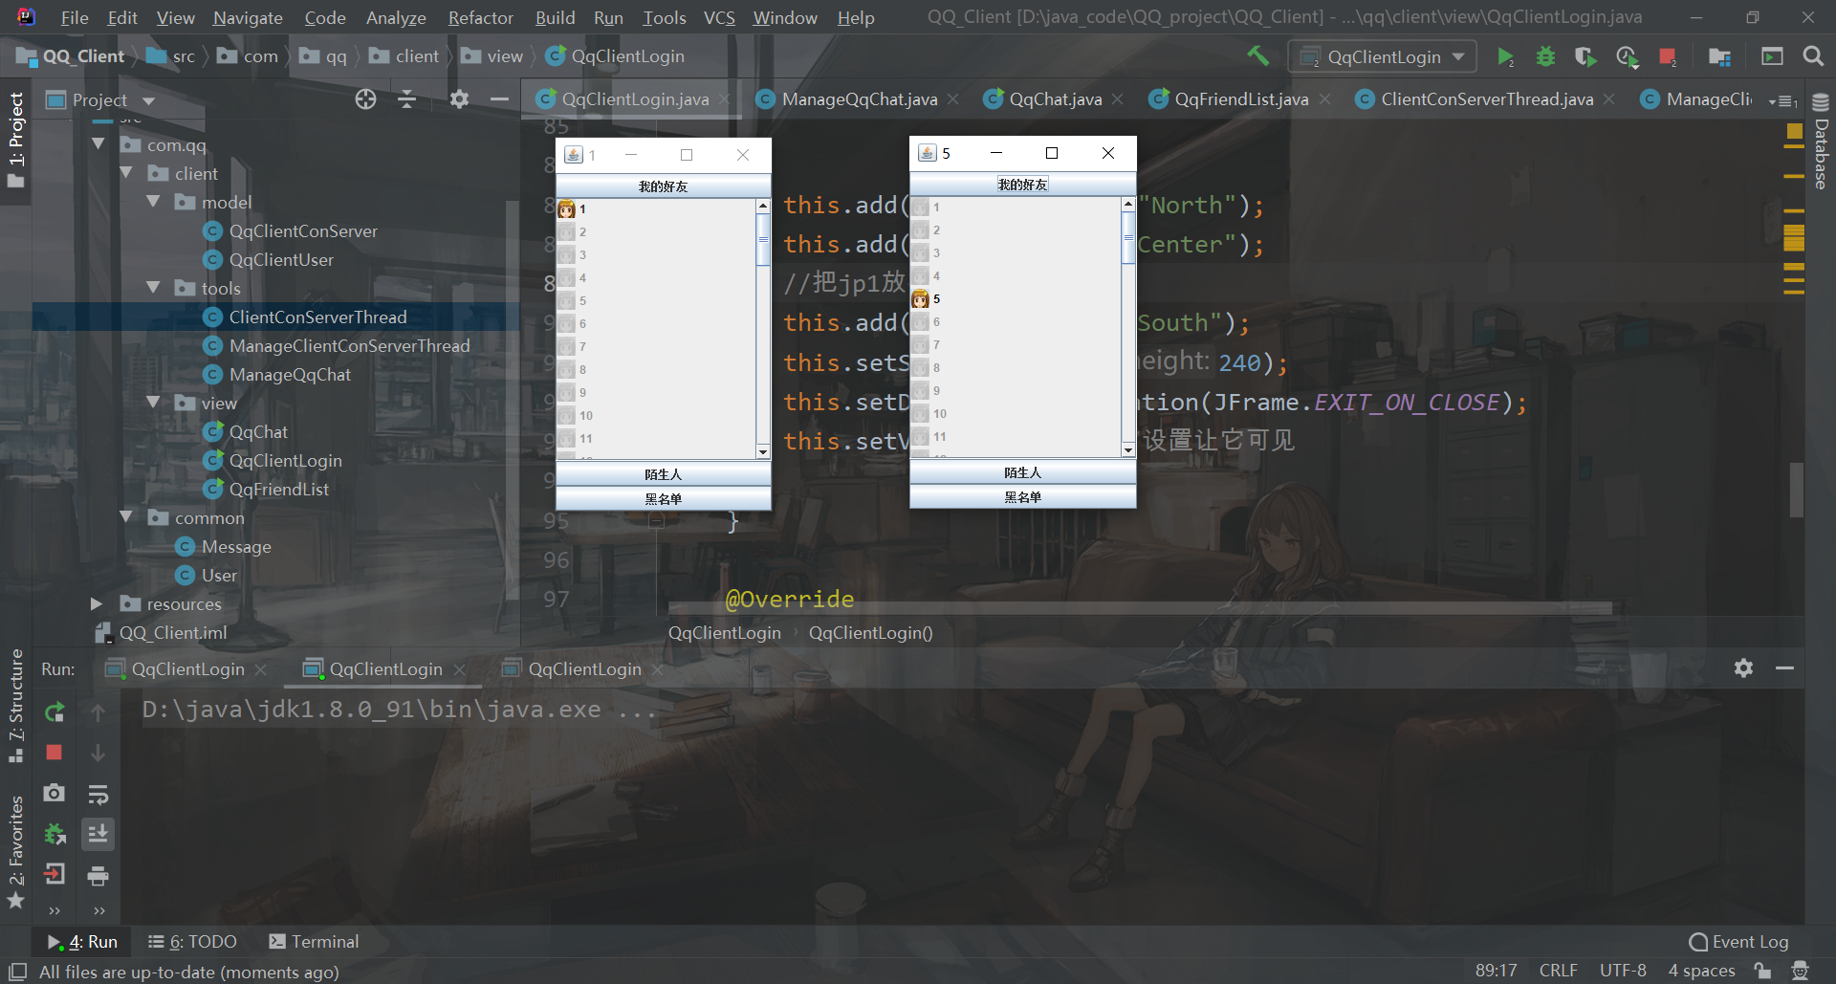The height and width of the screenshot is (984, 1836).
Task: Open QqClientConServer class in project tree
Action: [x=303, y=230]
